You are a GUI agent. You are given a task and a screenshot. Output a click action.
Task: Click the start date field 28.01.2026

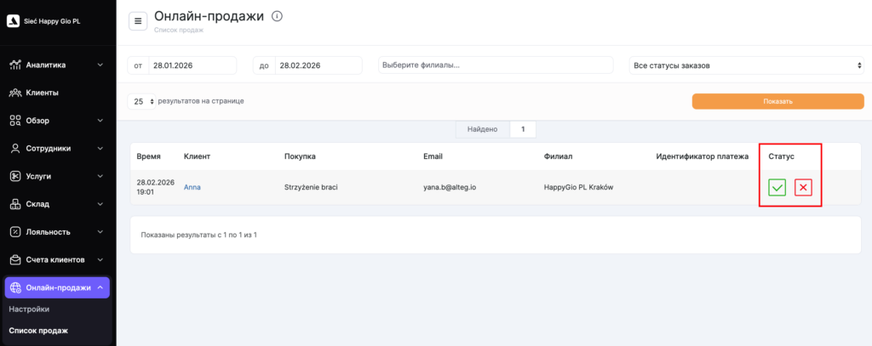pyautogui.click(x=192, y=65)
